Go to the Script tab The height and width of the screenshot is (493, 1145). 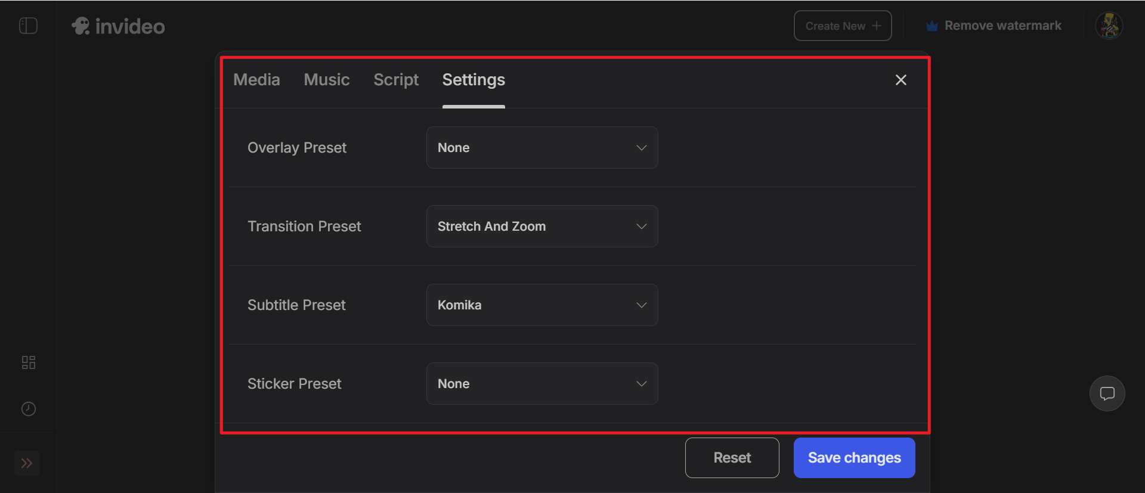point(396,80)
